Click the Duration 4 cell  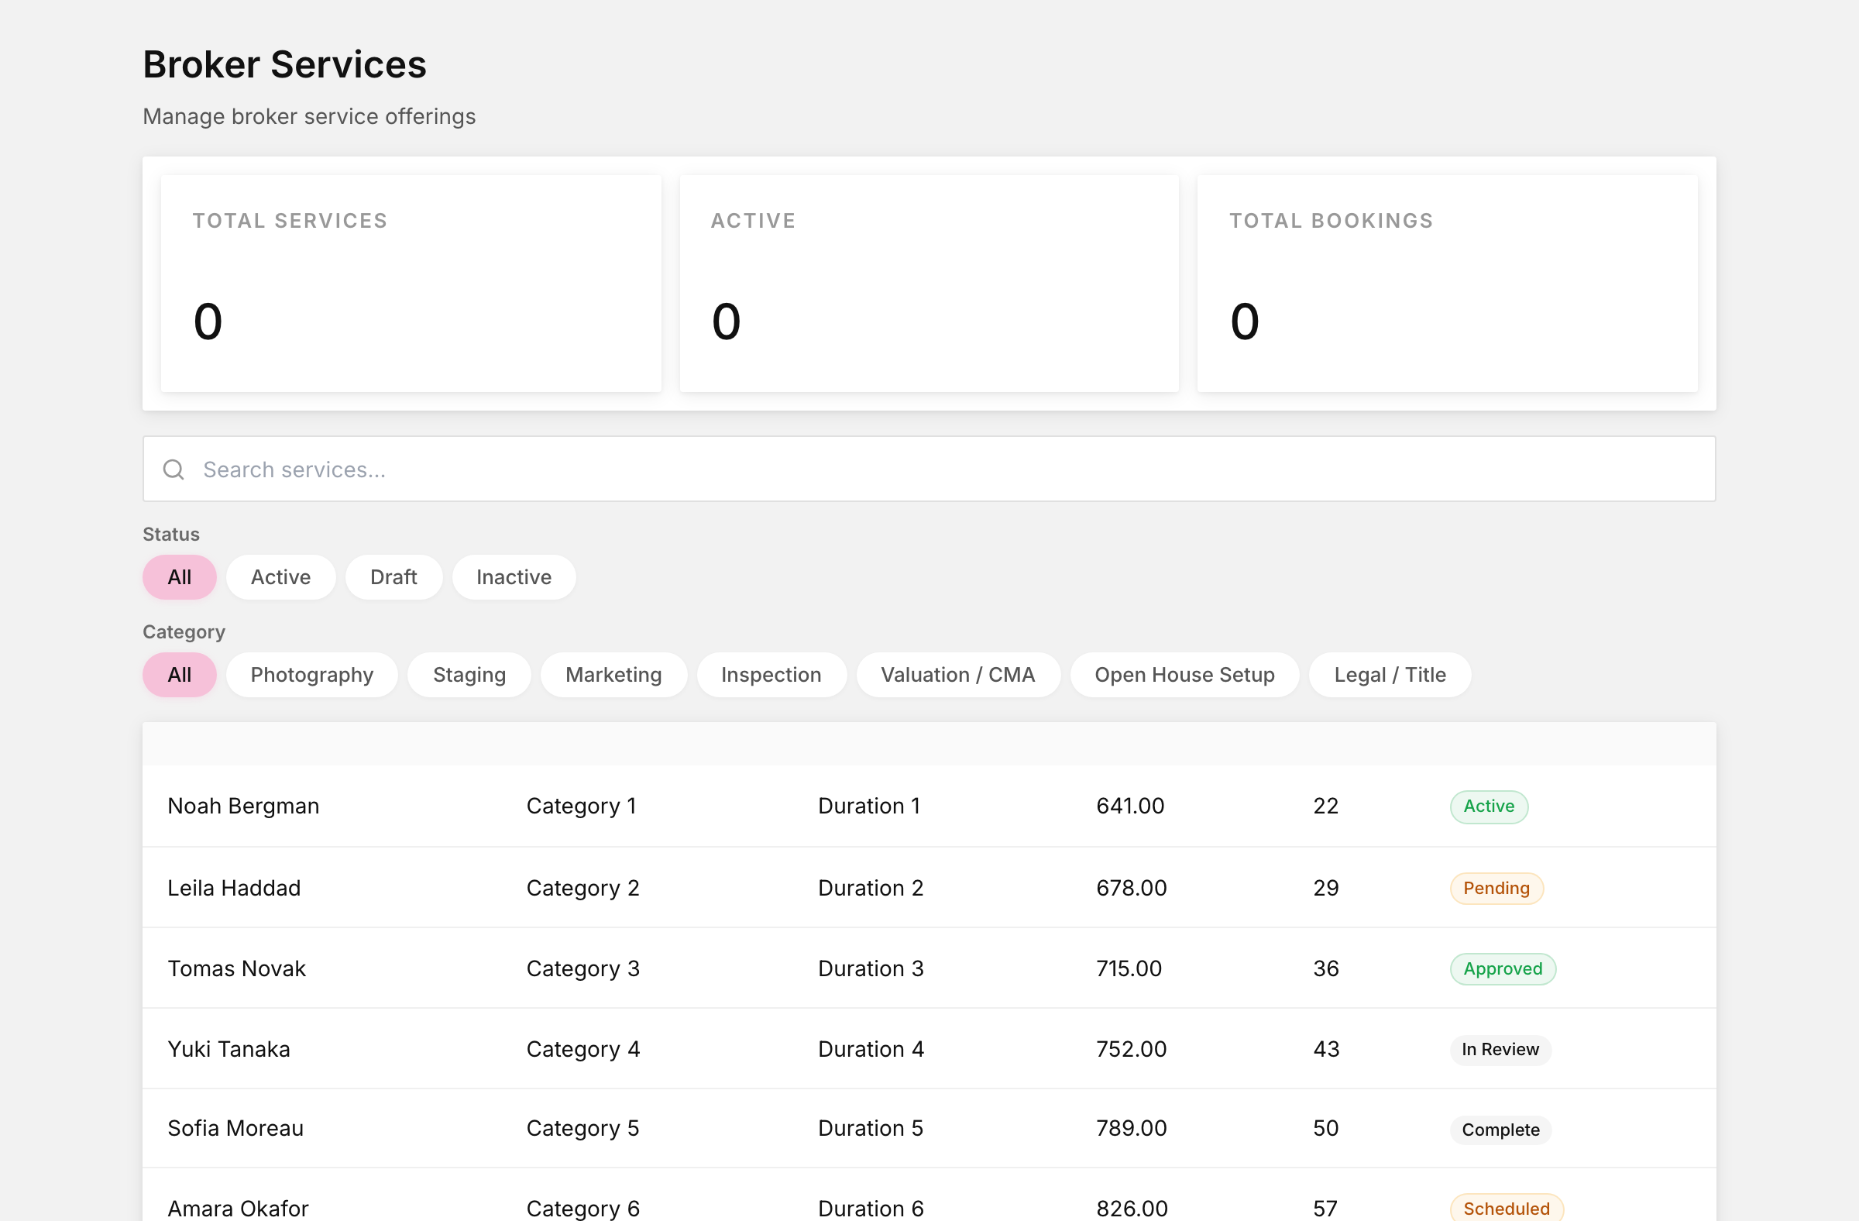[x=871, y=1049]
